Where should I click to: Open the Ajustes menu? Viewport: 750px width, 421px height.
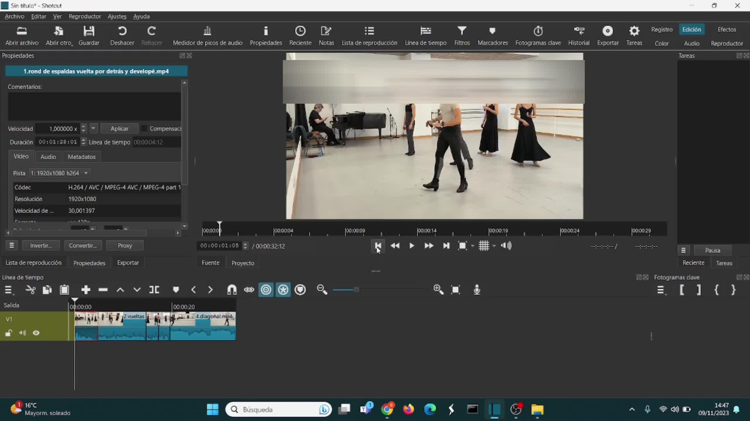(x=117, y=16)
